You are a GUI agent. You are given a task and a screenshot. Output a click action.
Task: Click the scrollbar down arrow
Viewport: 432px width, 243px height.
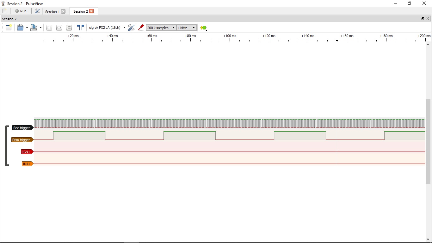click(428, 239)
